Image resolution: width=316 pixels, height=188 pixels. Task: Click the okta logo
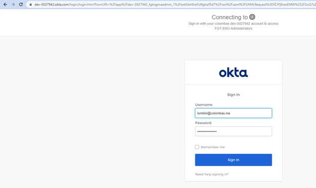pyautogui.click(x=233, y=72)
